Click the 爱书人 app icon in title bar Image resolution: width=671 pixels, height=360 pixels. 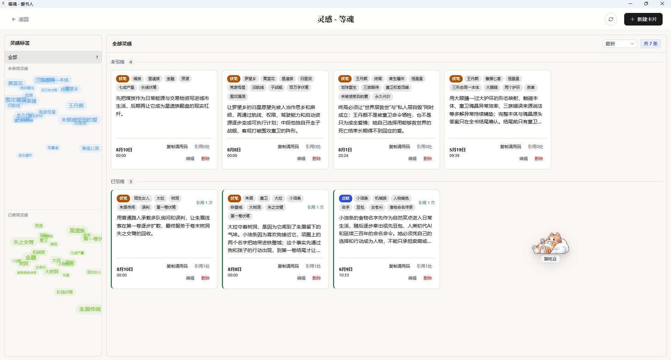(x=3, y=4)
